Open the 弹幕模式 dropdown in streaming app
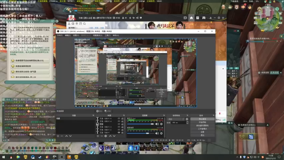Image resolution: width=284 pixels, height=160 pixels. tap(73, 28)
